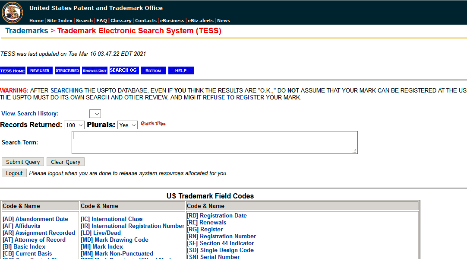Viewport: 467px width, 259px height.
Task: Jump to page Bottom button
Action: [153, 70]
